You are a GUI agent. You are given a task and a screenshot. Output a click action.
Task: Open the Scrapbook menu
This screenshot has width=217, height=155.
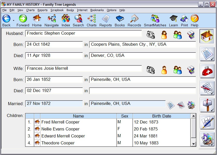57,10
